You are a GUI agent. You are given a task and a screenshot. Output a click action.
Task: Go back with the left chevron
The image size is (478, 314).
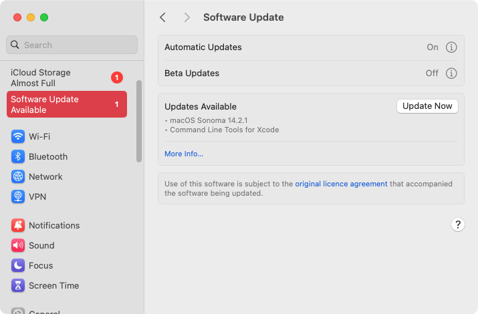click(163, 17)
